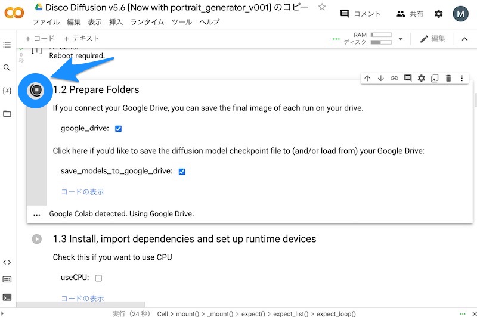Mirror cell in tab
The image size is (477, 317).
(435, 78)
